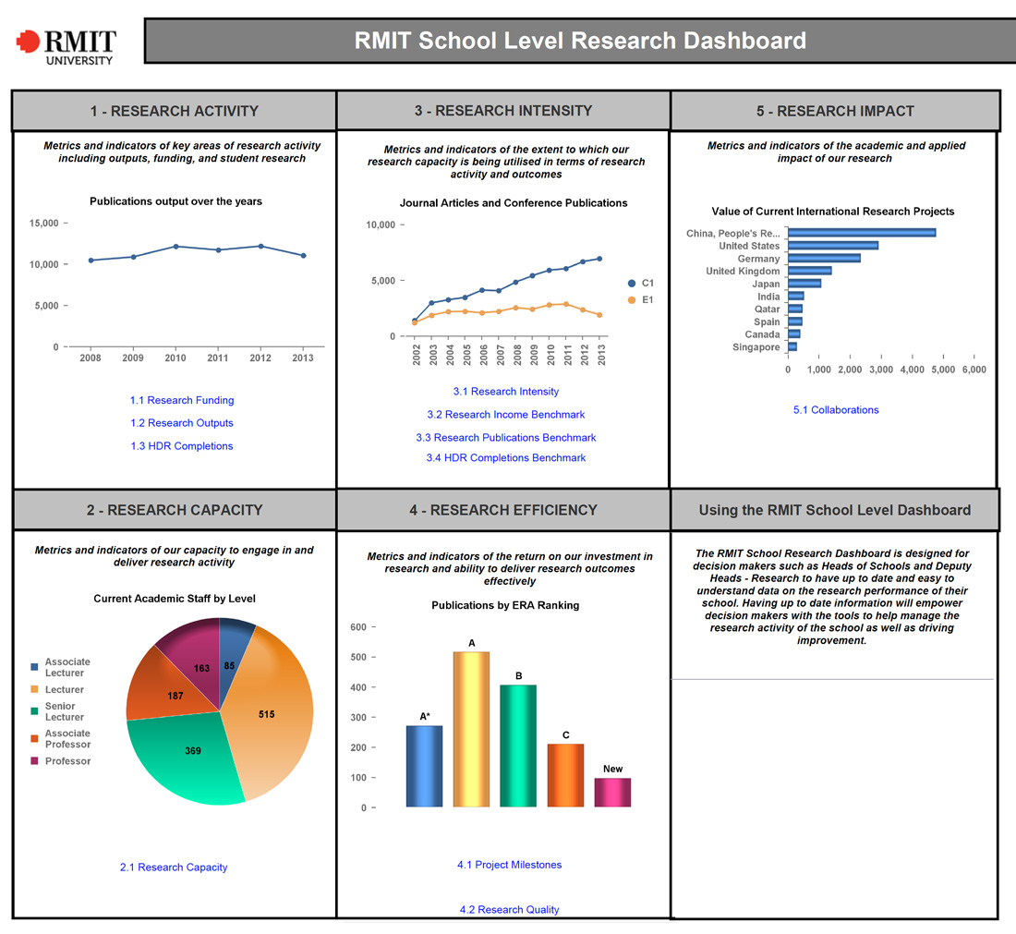
Task: Open the 1.2 Research Outputs link
Action: [181, 422]
